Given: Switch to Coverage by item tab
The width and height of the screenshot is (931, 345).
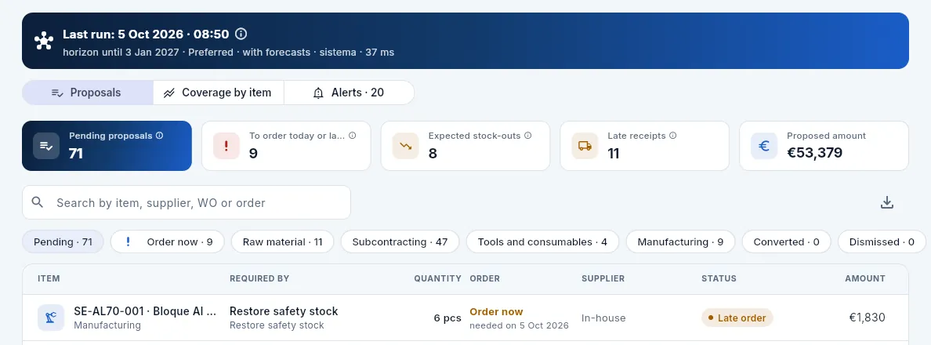Looking at the screenshot, I should point(219,93).
